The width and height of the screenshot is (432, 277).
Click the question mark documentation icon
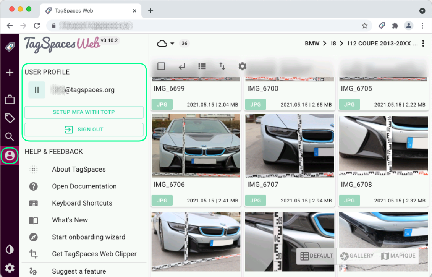tap(33, 186)
